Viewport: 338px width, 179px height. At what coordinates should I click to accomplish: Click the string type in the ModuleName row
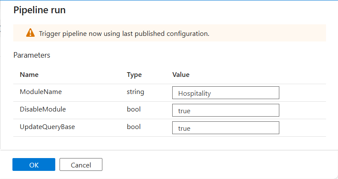point(135,92)
